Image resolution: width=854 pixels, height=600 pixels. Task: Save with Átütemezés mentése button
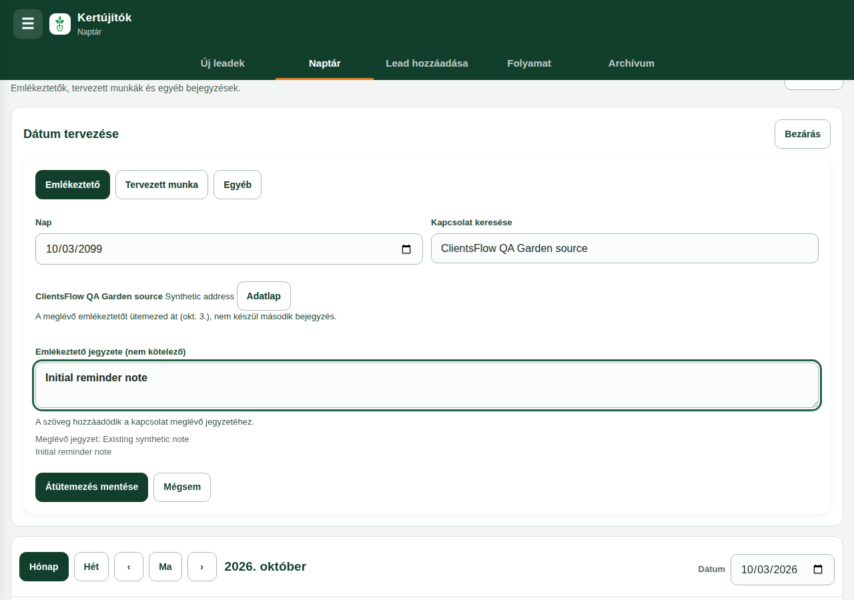pos(91,487)
